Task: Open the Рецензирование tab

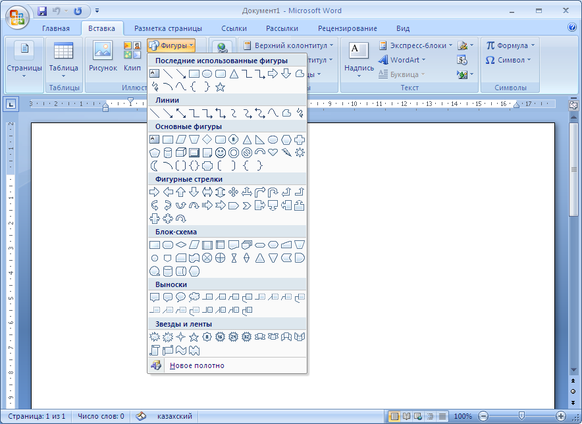Action: pos(347,28)
